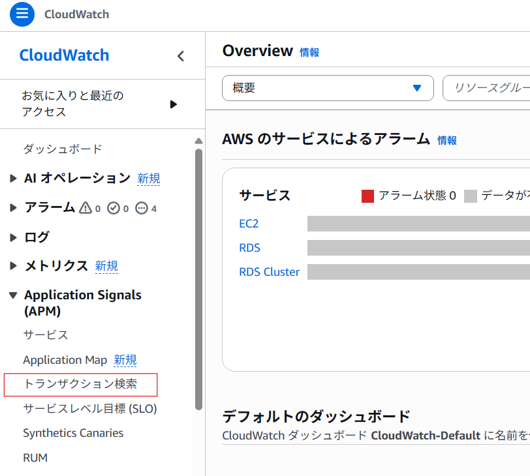Open the EC2 service link
Image resolution: width=530 pixels, height=476 pixels.
pyautogui.click(x=249, y=224)
